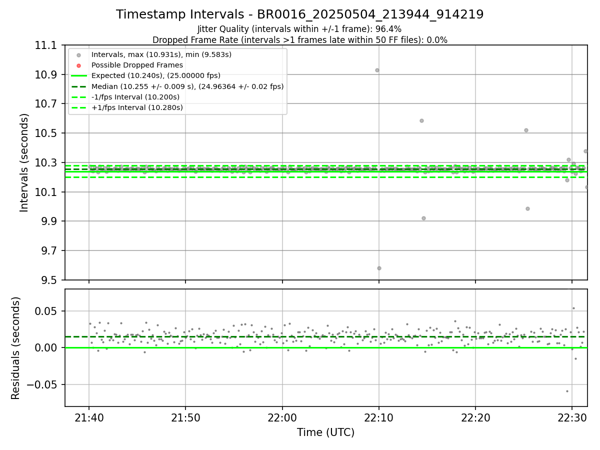The width and height of the screenshot is (600, 450).
Task: Click the plot title 'Timestamp Intervals - BR0016_20250504_213944_914219'
Action: point(299,14)
